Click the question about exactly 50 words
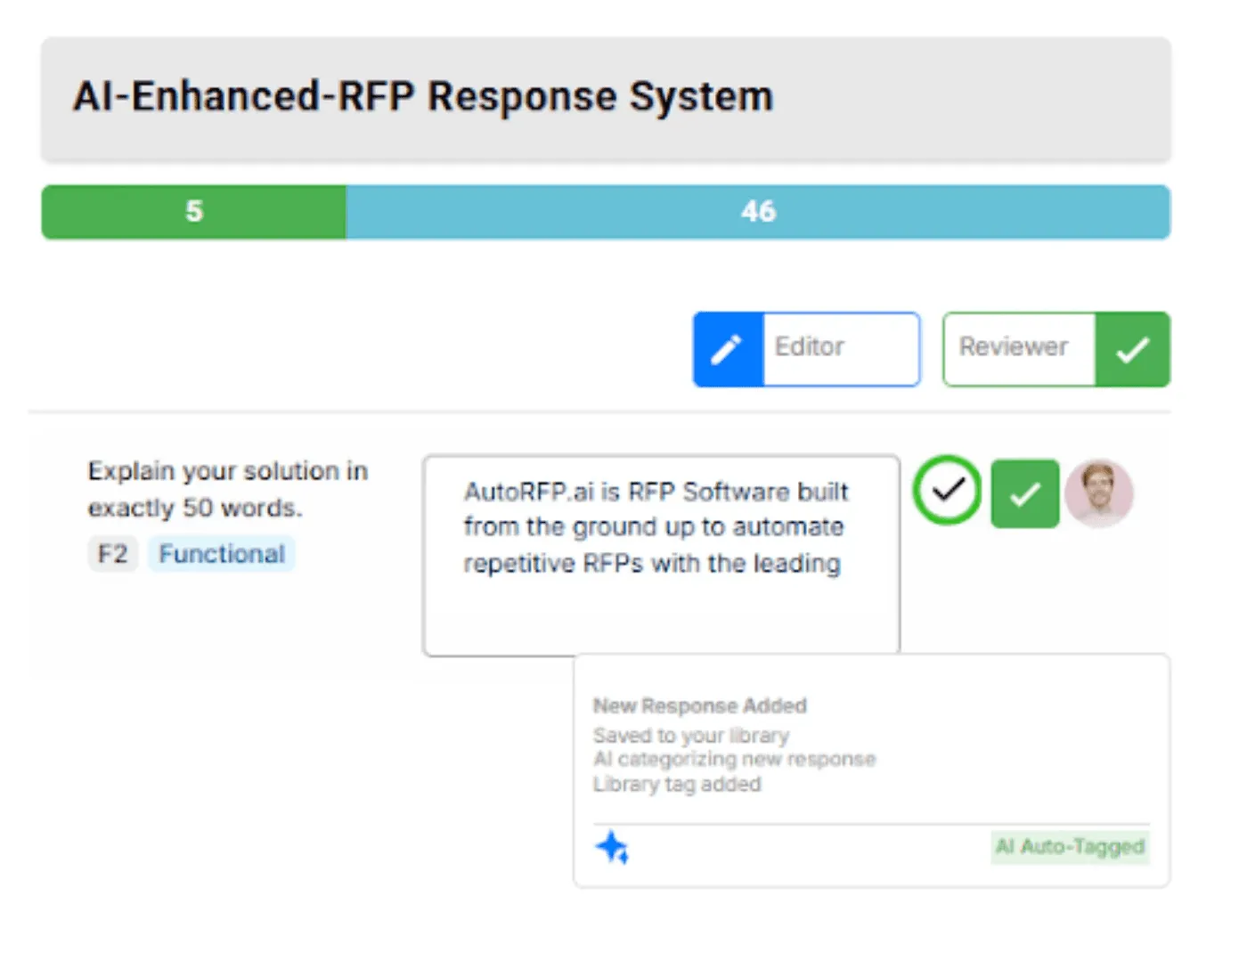1247x961 pixels. tap(227, 489)
